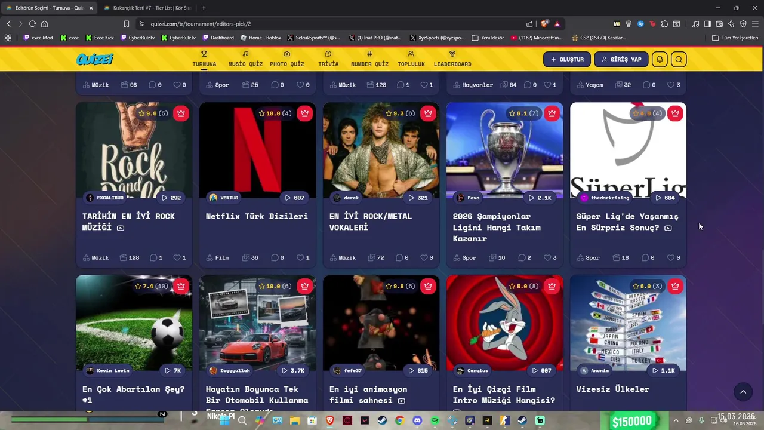Click crown badge on Netflix Türk Dizileri card
Screen dimensions: 764x430
point(305,113)
